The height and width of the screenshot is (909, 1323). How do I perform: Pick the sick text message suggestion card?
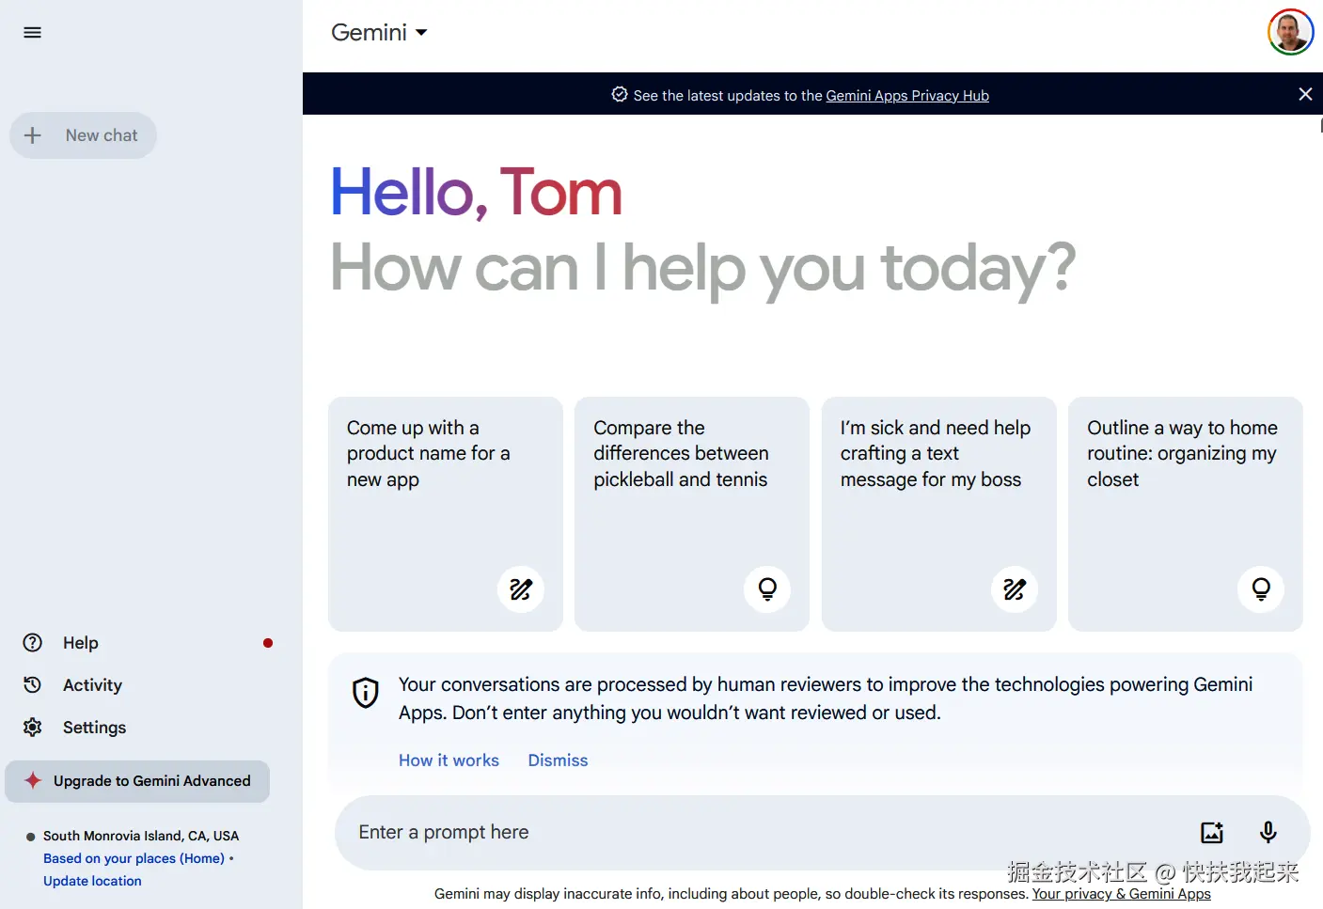click(x=938, y=513)
